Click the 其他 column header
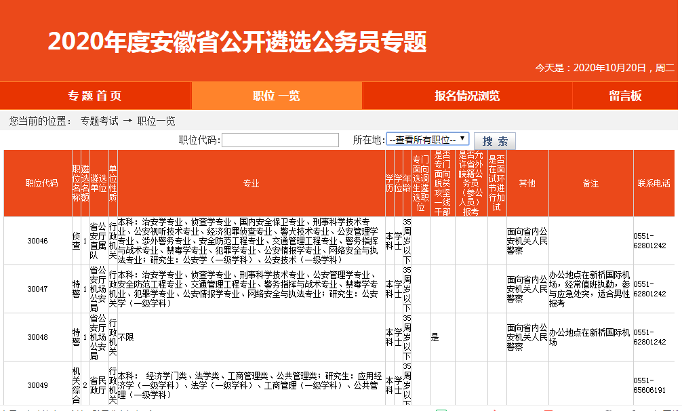This screenshot has width=682, height=411. point(527,183)
